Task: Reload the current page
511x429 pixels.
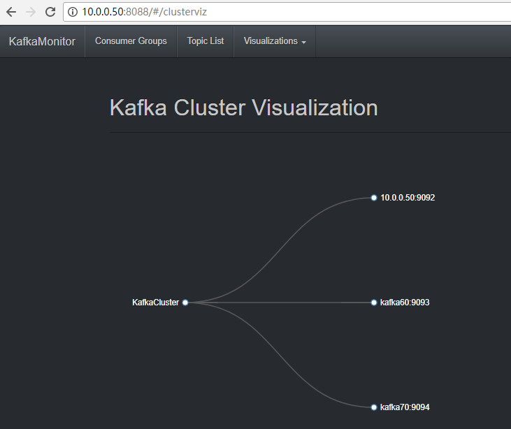Action: (x=50, y=12)
